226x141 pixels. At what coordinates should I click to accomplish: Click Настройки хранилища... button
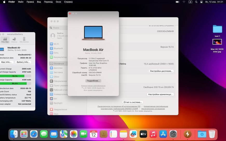pos(160,94)
